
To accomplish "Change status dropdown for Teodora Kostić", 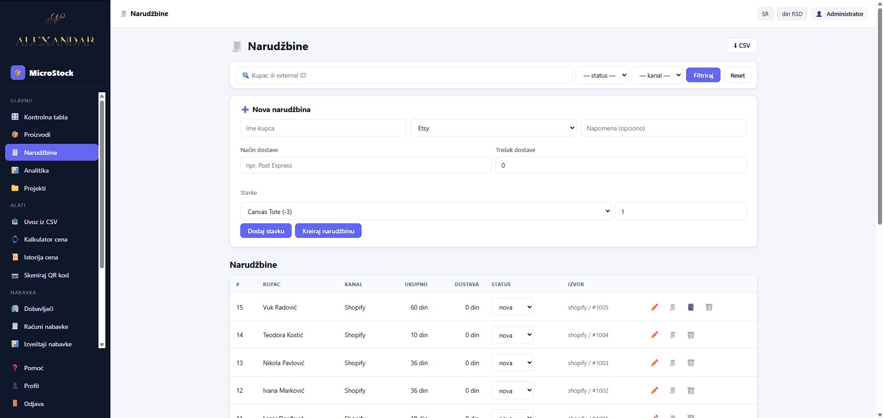I will click(513, 335).
